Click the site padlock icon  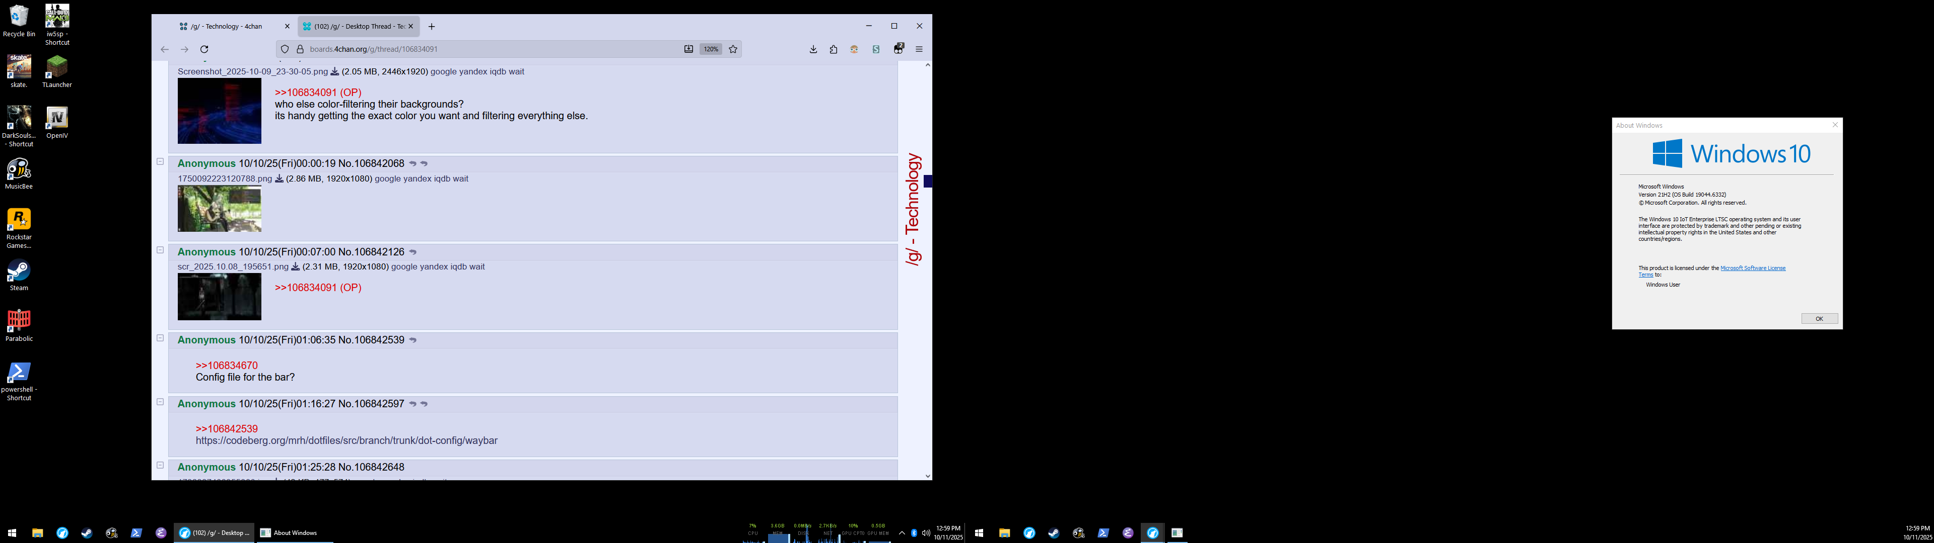[300, 49]
